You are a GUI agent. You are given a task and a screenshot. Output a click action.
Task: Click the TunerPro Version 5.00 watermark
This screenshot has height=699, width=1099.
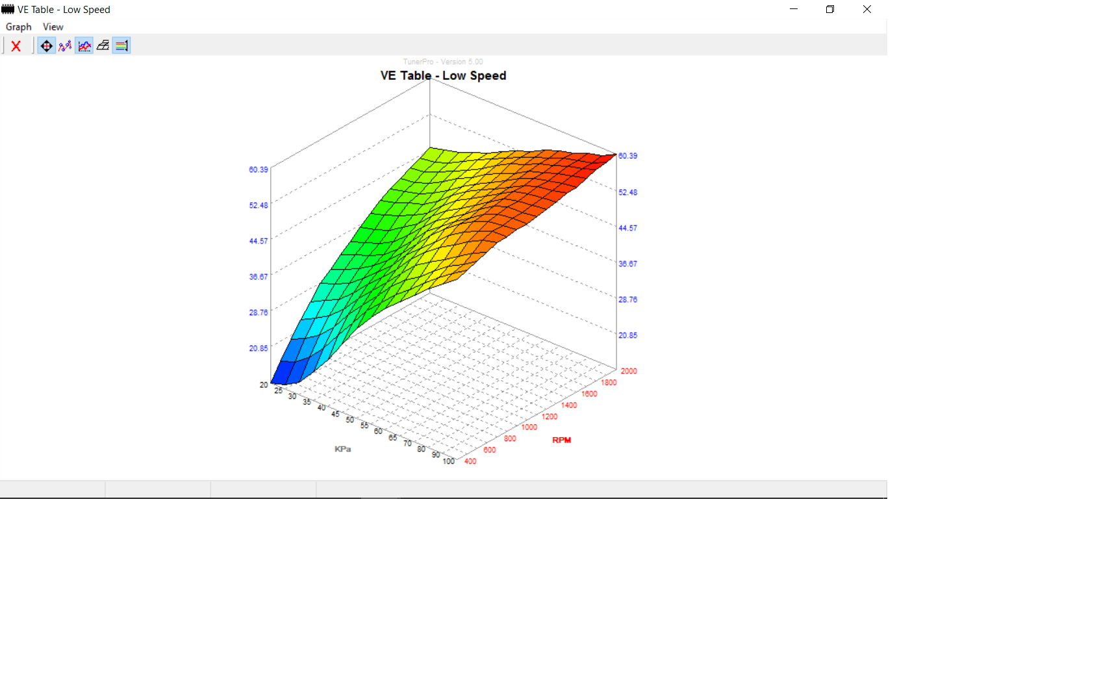tap(443, 62)
